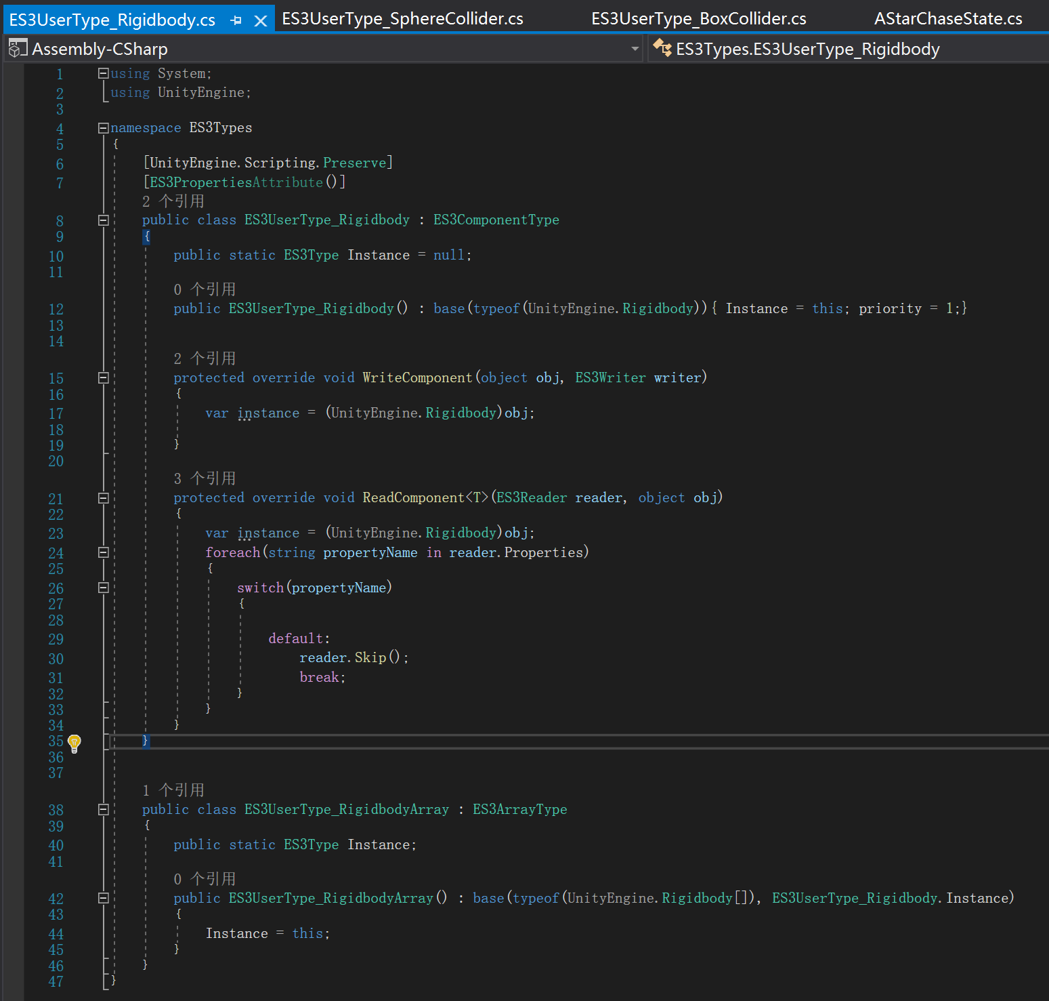Image resolution: width=1049 pixels, height=1001 pixels.
Task: Collapse the RigidbodyArray constructor block
Action: pos(104,898)
